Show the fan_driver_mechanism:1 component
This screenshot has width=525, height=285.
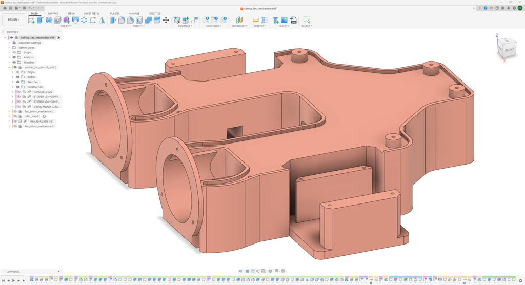point(15,112)
